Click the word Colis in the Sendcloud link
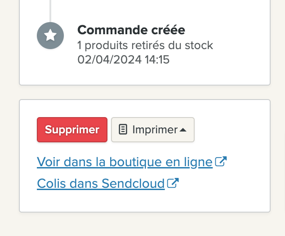Image resolution: width=285 pixels, height=236 pixels. tap(51, 183)
